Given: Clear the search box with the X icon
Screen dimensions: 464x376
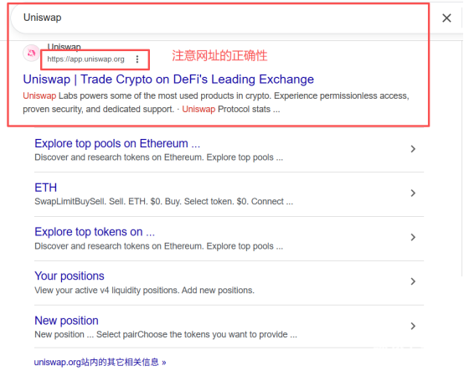Looking at the screenshot, I should tap(446, 18).
